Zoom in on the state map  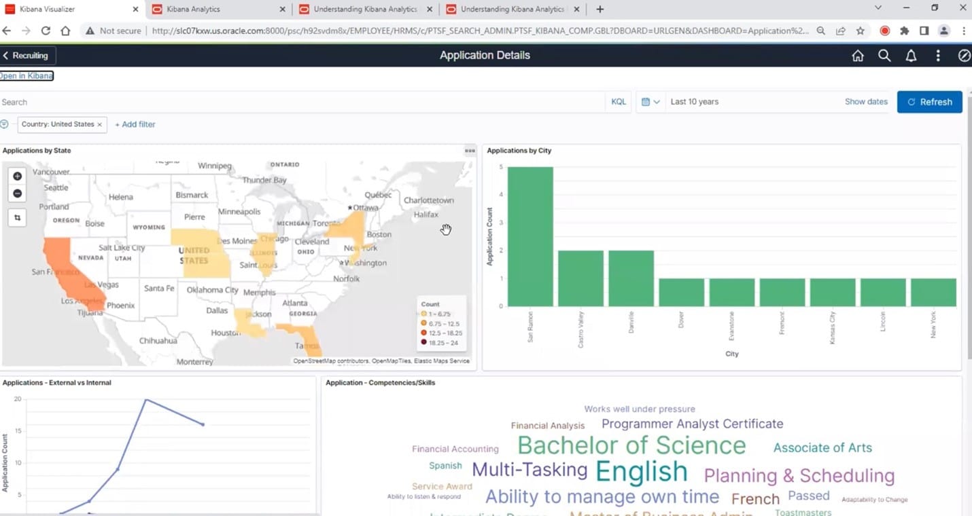pyautogui.click(x=16, y=176)
